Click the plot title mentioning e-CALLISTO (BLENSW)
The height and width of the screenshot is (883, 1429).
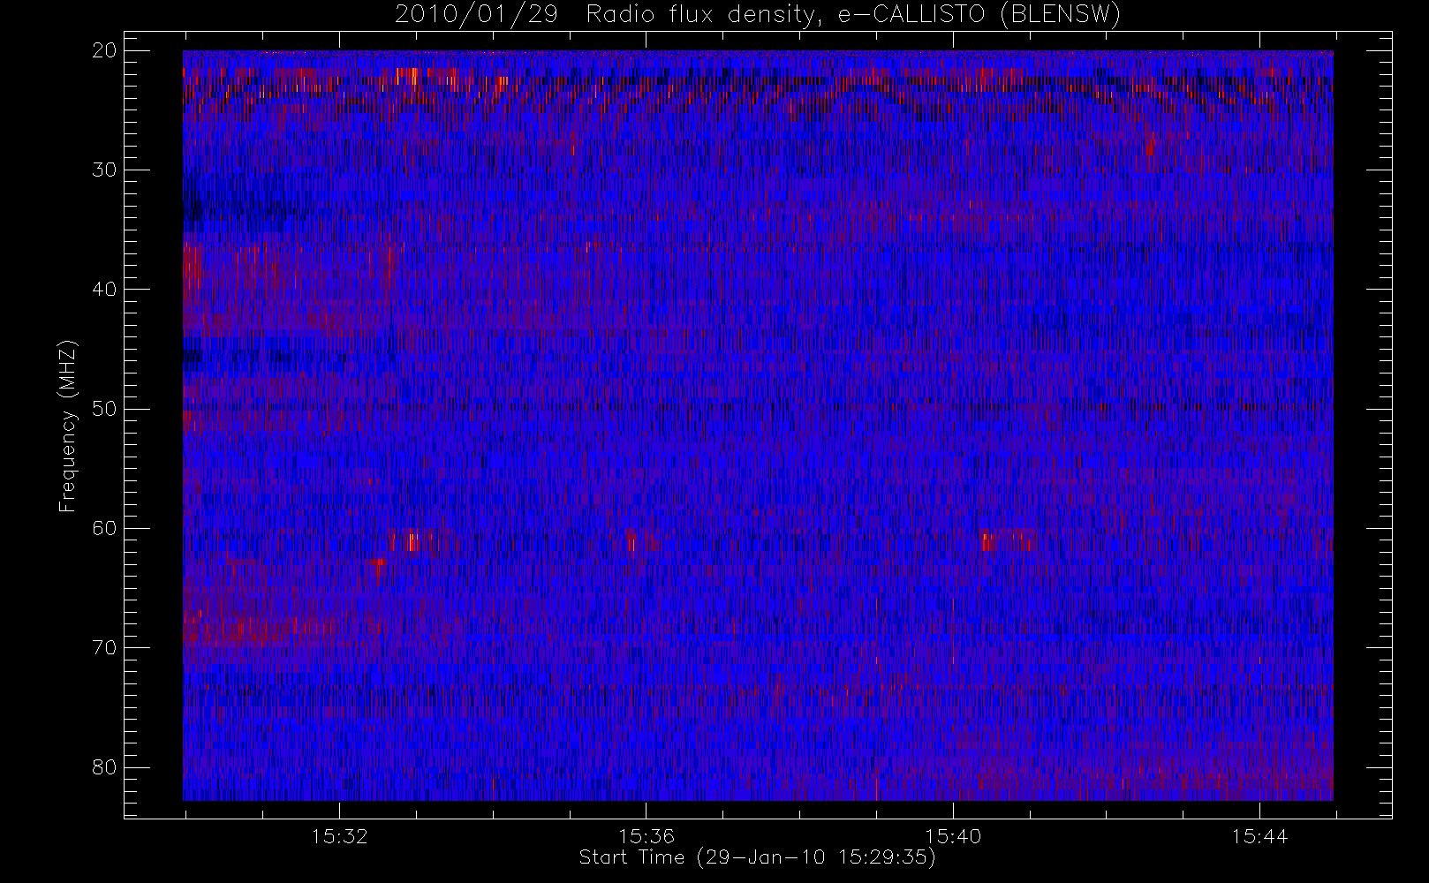(x=758, y=15)
